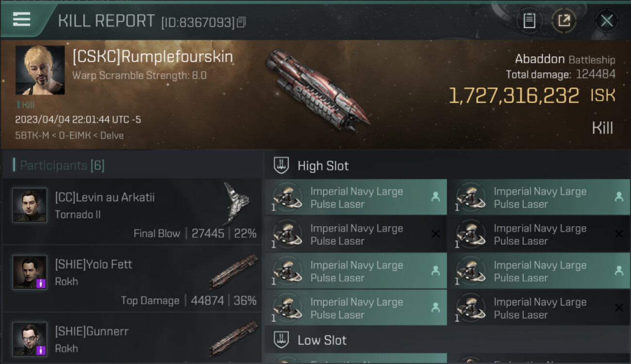Select first Imperial Navy Large Pulse Laser
The height and width of the screenshot is (364, 631).
[356, 198]
